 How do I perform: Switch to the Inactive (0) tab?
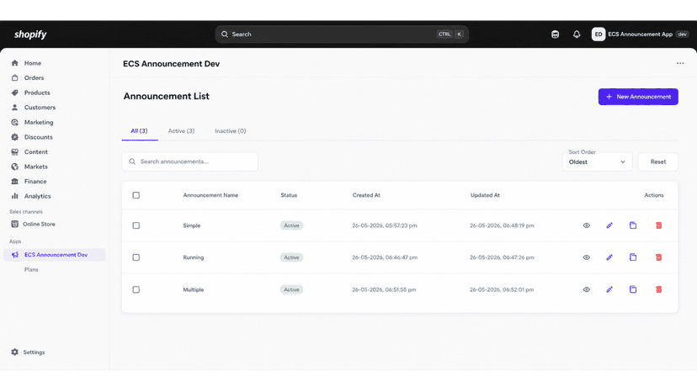click(x=231, y=131)
